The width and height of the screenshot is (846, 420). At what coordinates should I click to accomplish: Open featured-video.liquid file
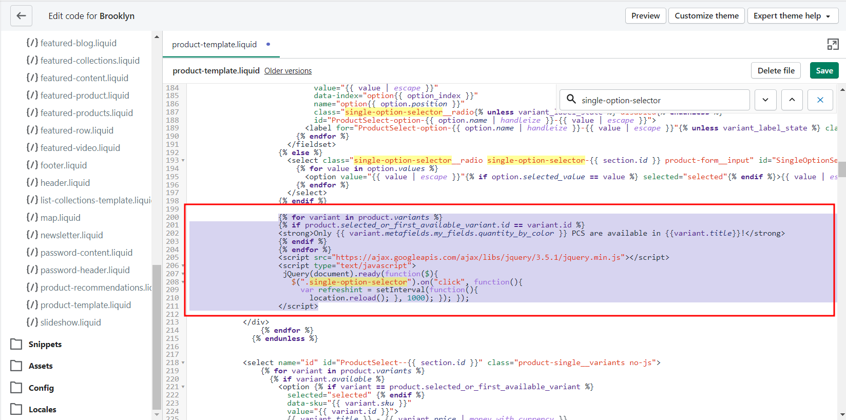tap(73, 148)
